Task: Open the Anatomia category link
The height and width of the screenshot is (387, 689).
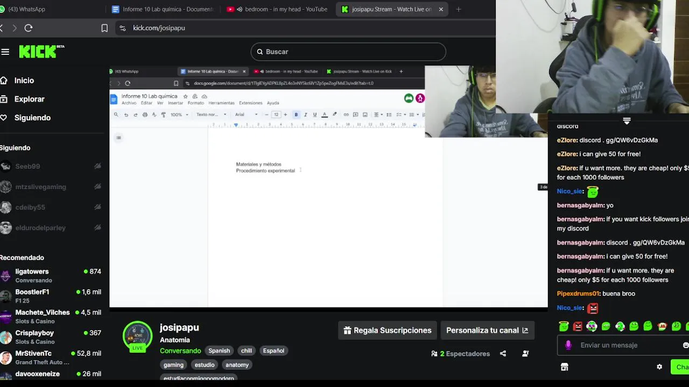Action: (175, 340)
